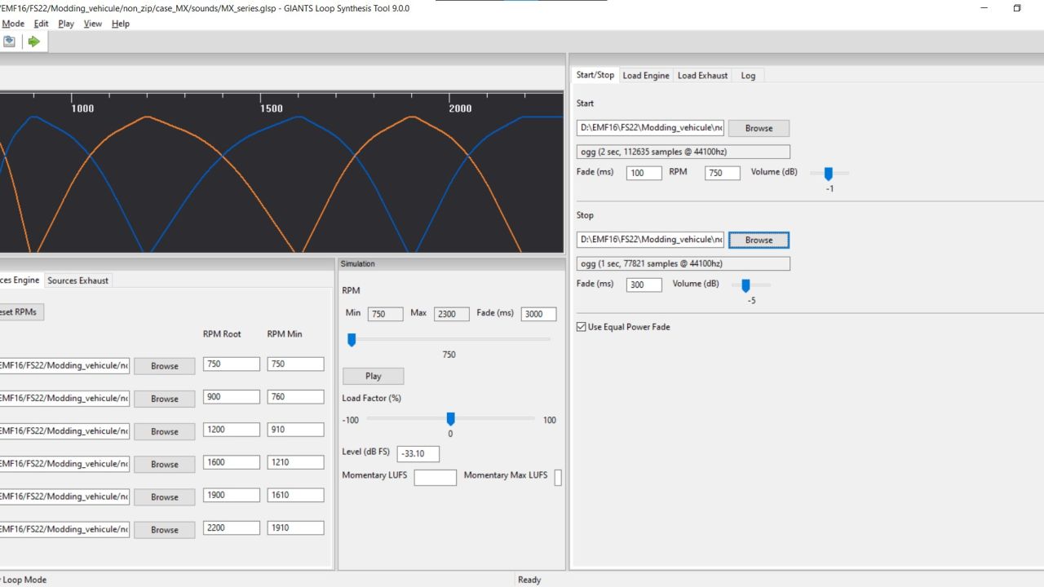Click the Start file path field
1044x587 pixels.
tap(650, 127)
